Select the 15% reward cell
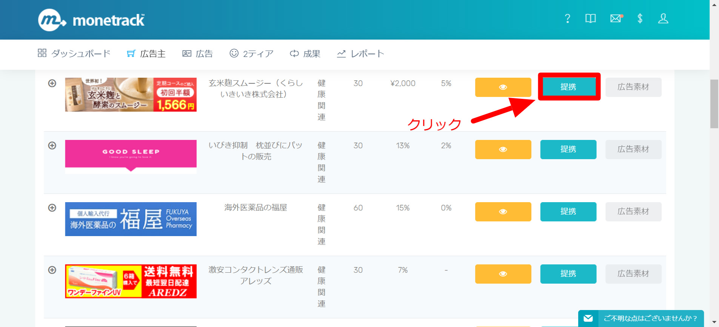719x327 pixels. pyautogui.click(x=403, y=208)
